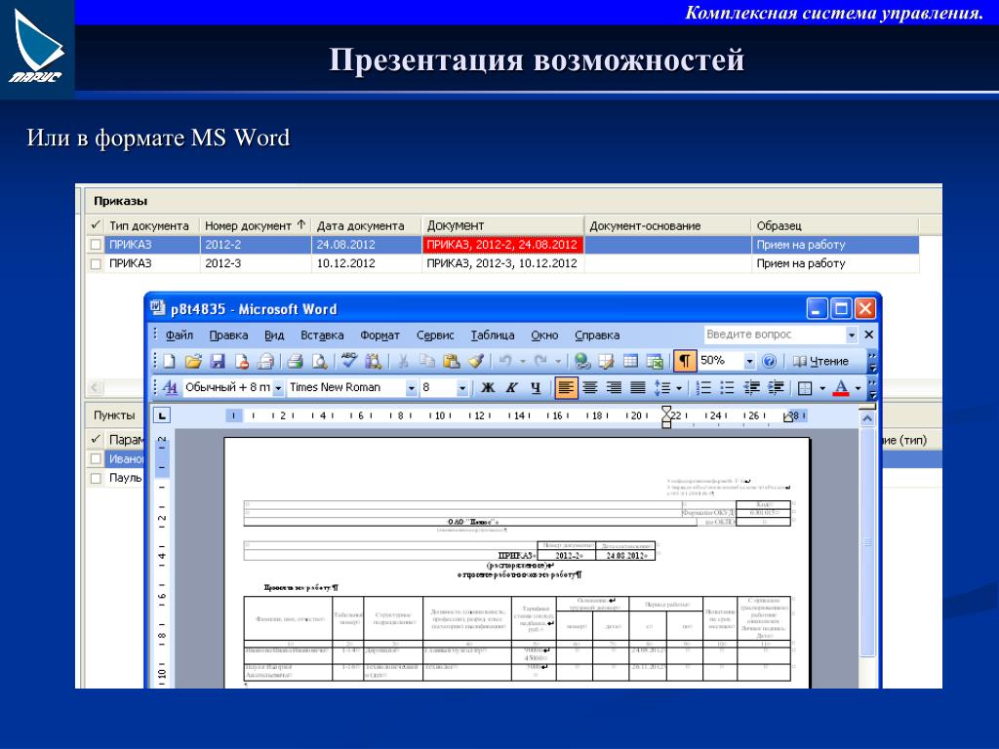Open the style Обычный + 8 пт dropdown

coord(278,387)
